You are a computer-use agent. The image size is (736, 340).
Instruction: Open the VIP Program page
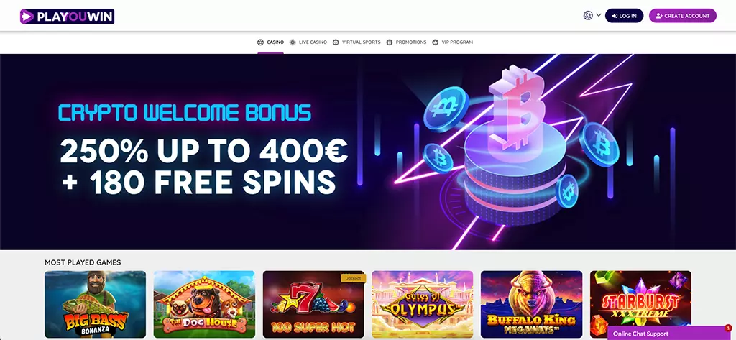point(453,42)
